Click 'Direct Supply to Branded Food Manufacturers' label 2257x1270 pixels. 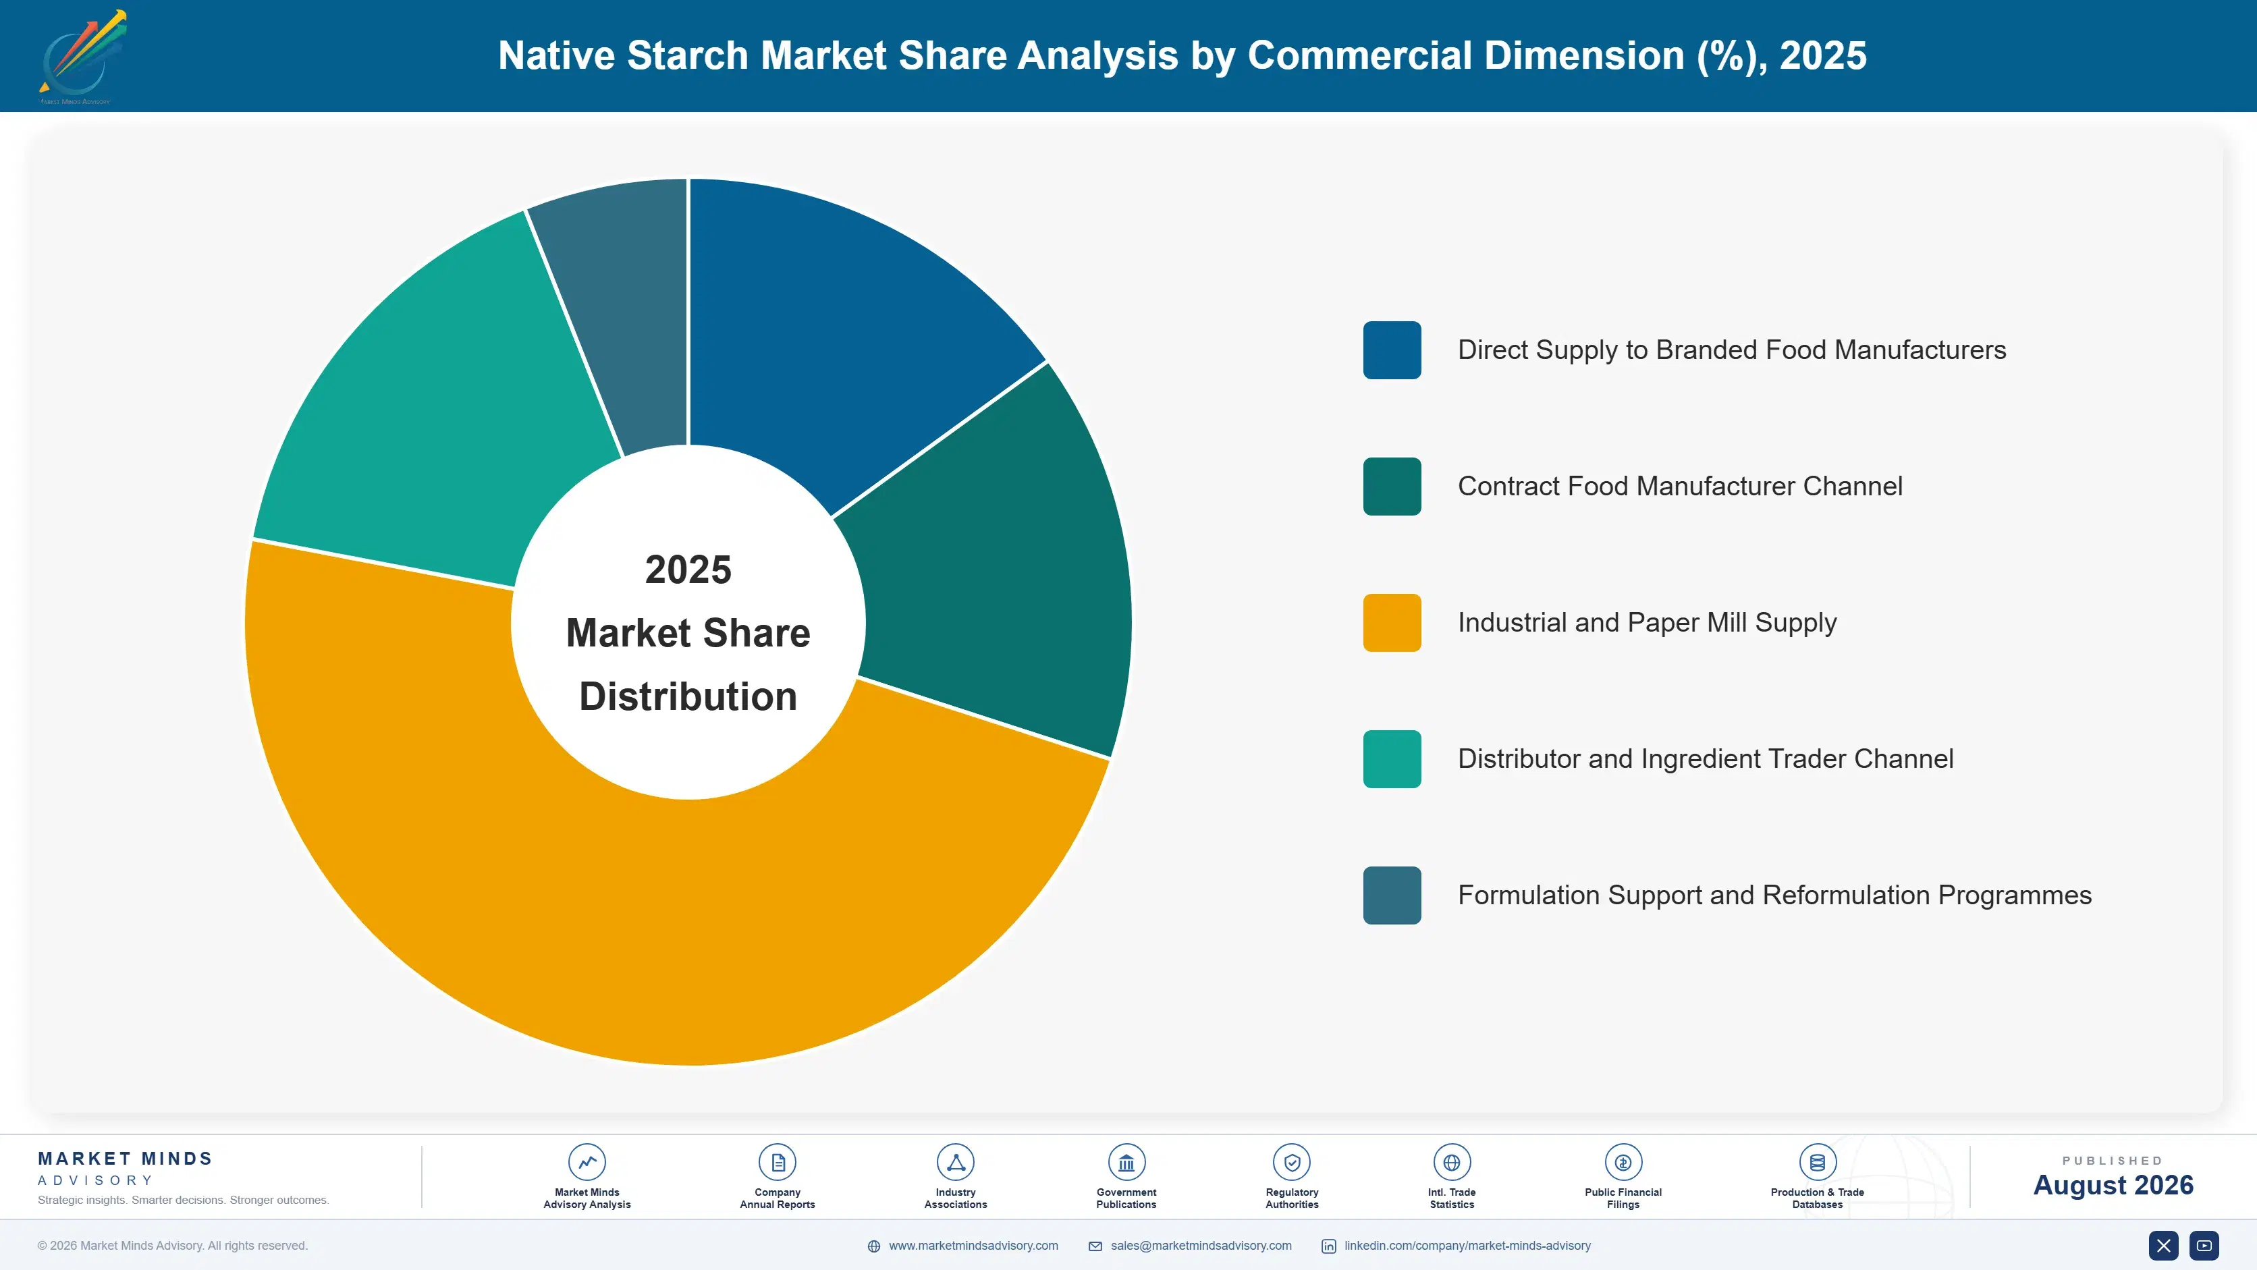1731,350
